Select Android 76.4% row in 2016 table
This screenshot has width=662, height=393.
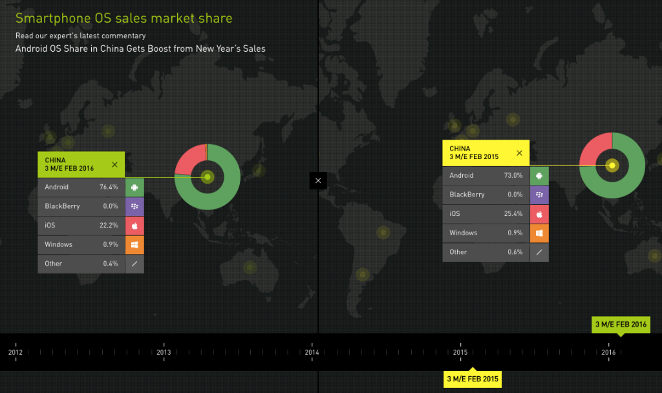81,187
